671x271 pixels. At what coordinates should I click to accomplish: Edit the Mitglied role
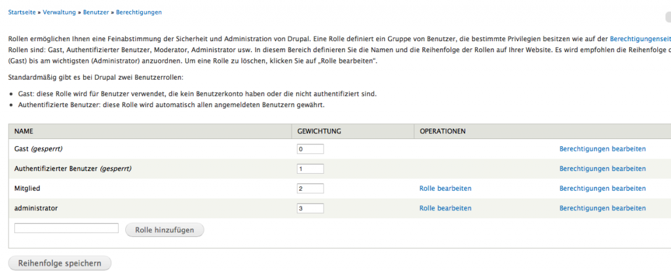(x=445, y=189)
